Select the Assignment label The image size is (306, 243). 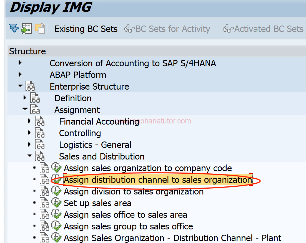[x=77, y=110]
